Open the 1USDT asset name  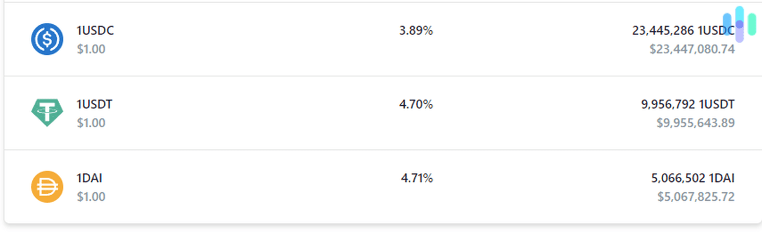click(x=94, y=104)
